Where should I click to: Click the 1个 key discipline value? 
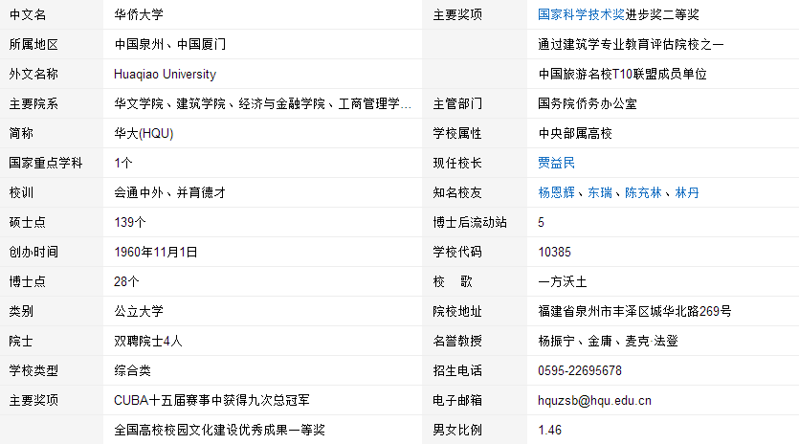[x=123, y=163]
